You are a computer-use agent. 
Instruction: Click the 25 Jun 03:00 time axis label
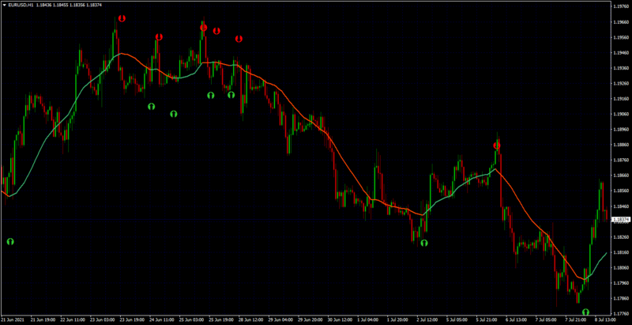(x=191, y=320)
